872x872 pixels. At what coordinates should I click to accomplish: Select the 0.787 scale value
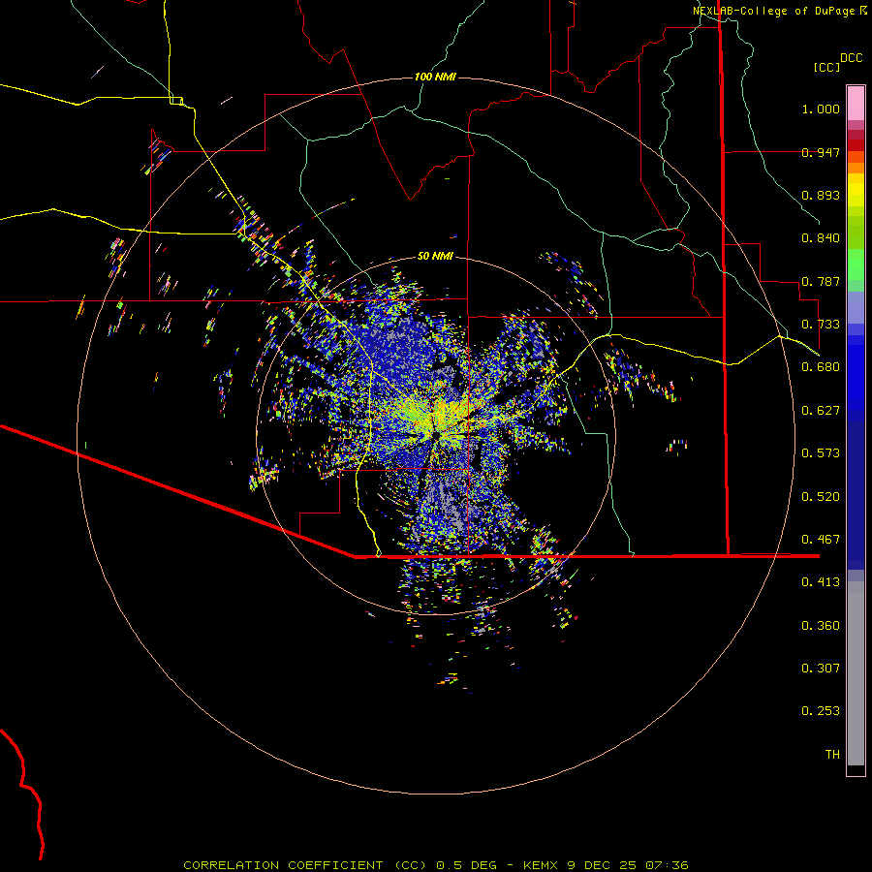click(821, 281)
